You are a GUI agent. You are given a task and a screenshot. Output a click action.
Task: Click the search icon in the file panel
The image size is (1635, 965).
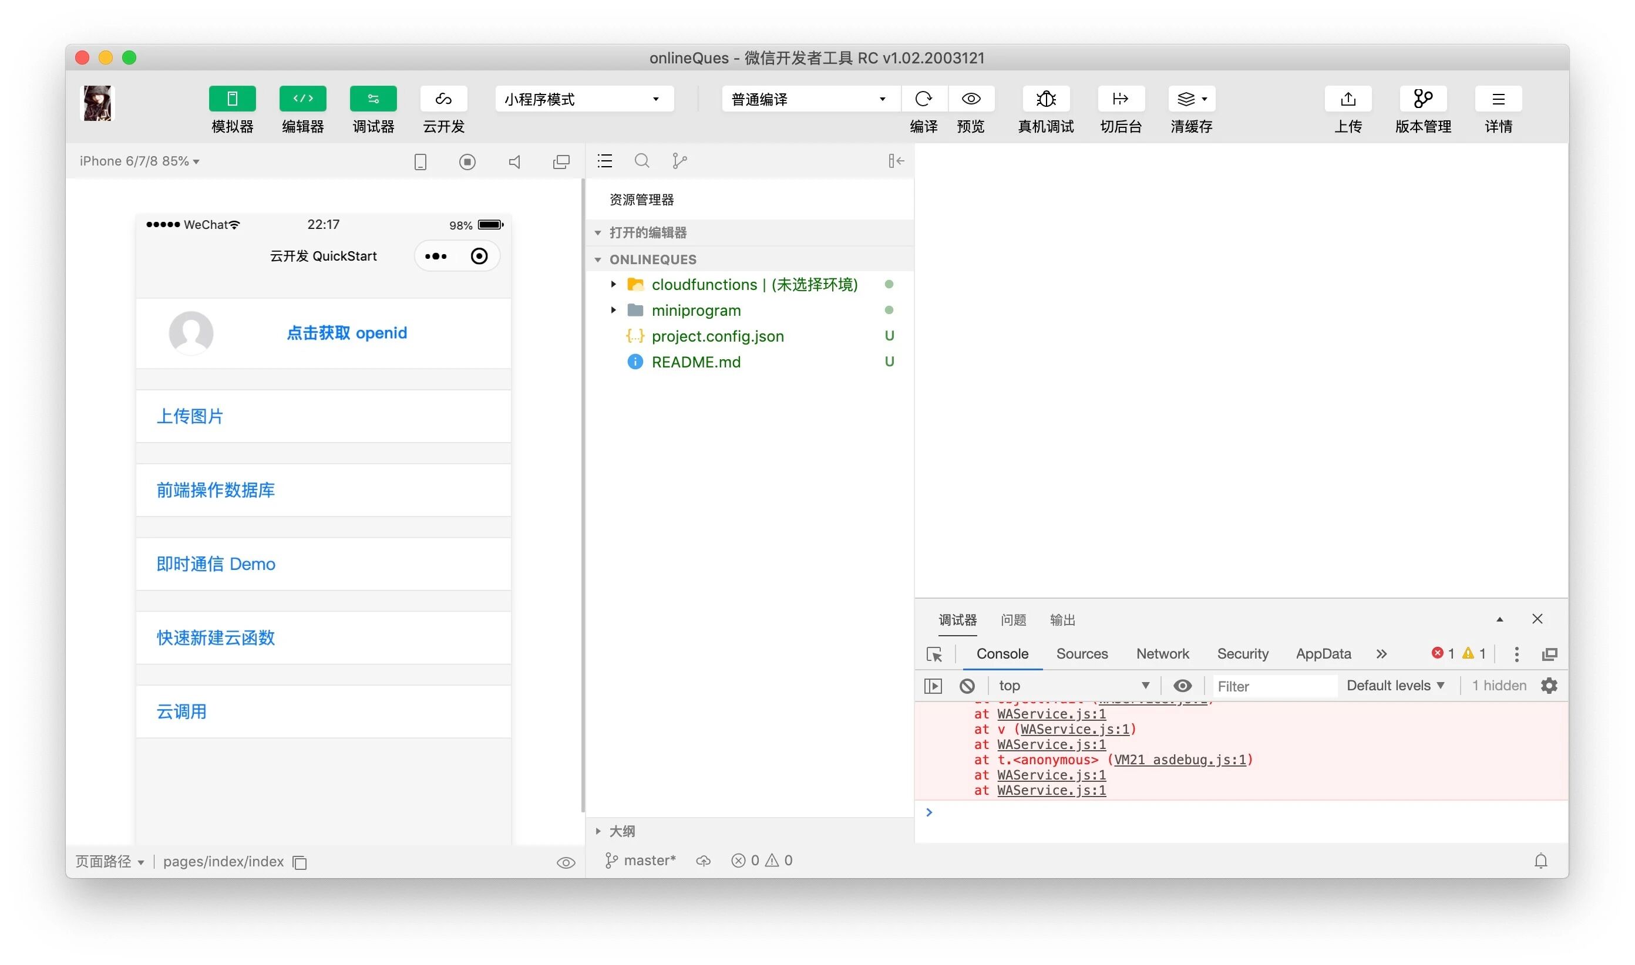coord(641,161)
